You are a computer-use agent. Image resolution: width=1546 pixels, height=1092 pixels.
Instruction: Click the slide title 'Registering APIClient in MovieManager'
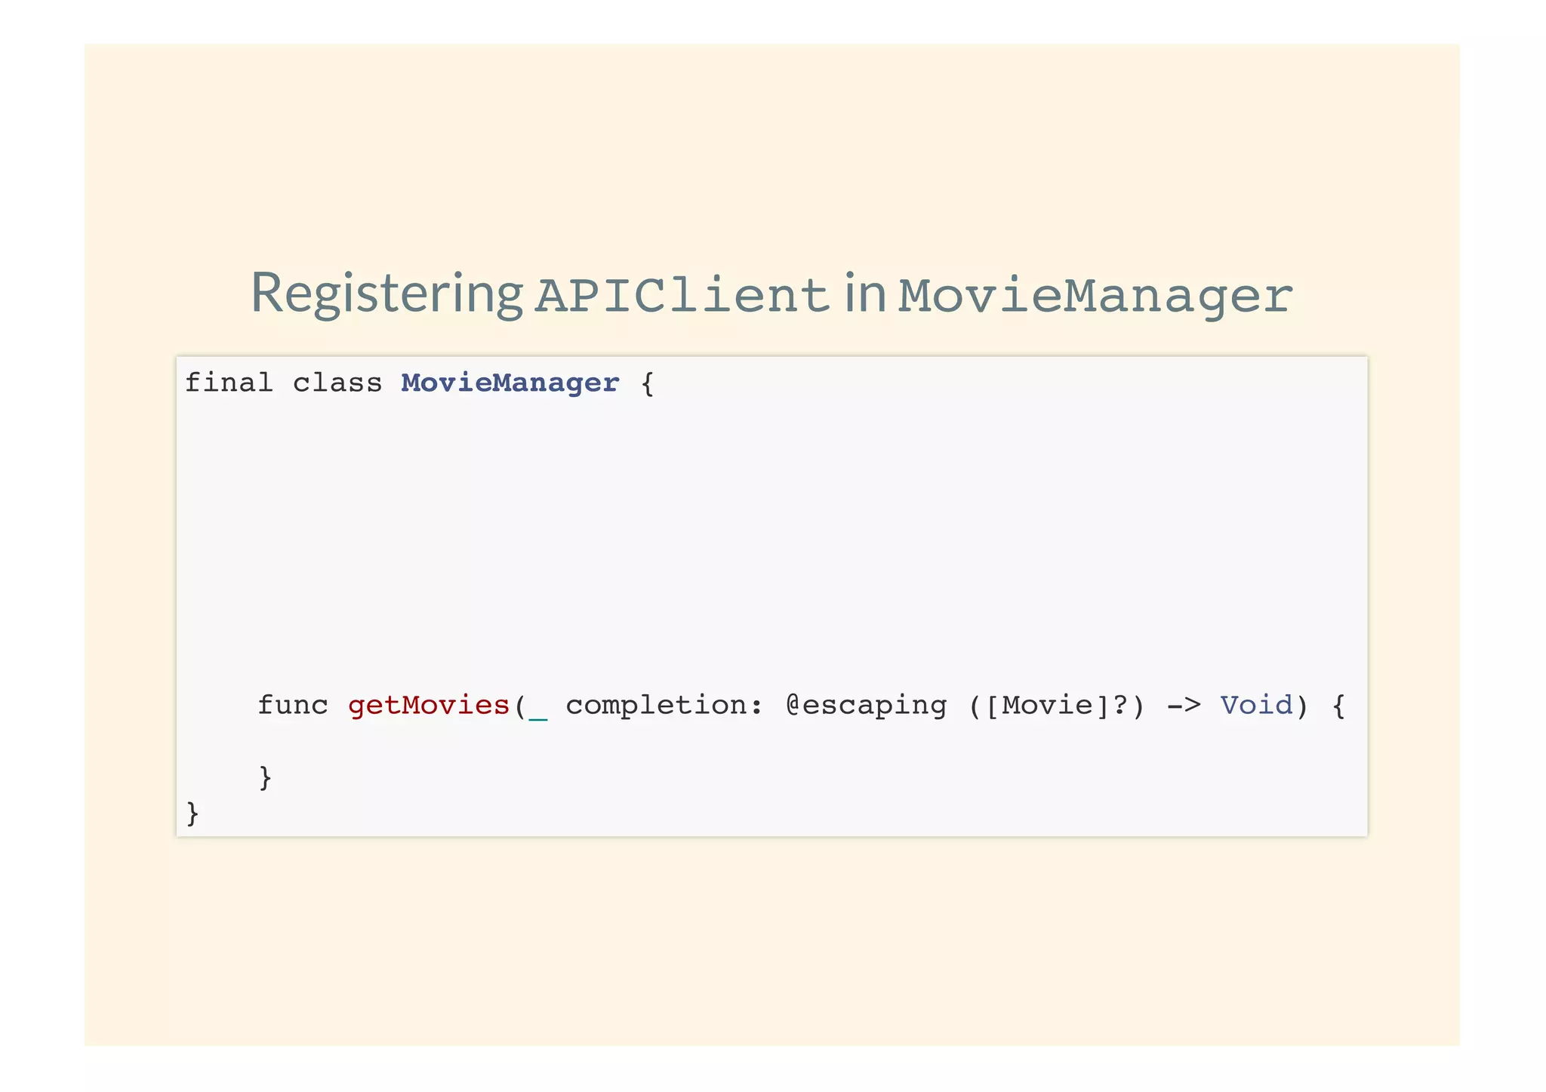coord(771,294)
